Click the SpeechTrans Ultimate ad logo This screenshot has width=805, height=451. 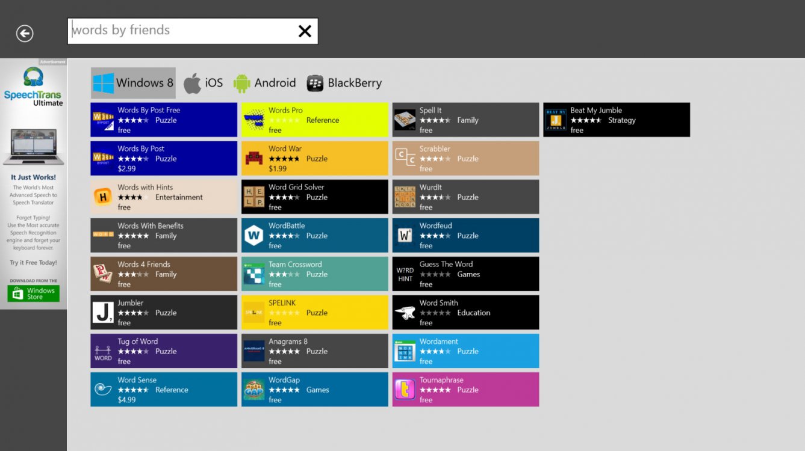(33, 87)
